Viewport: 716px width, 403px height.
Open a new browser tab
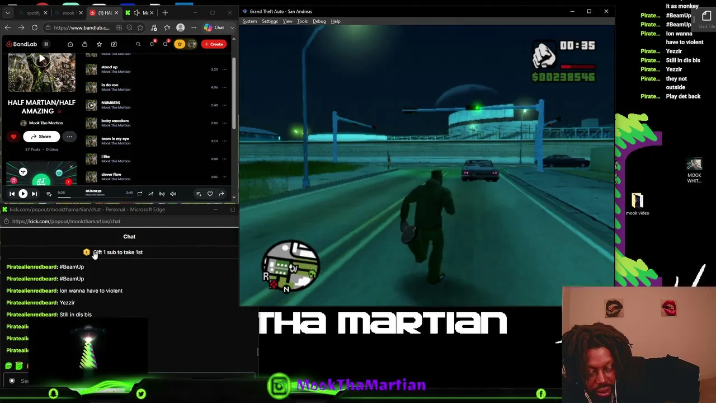[x=165, y=13]
